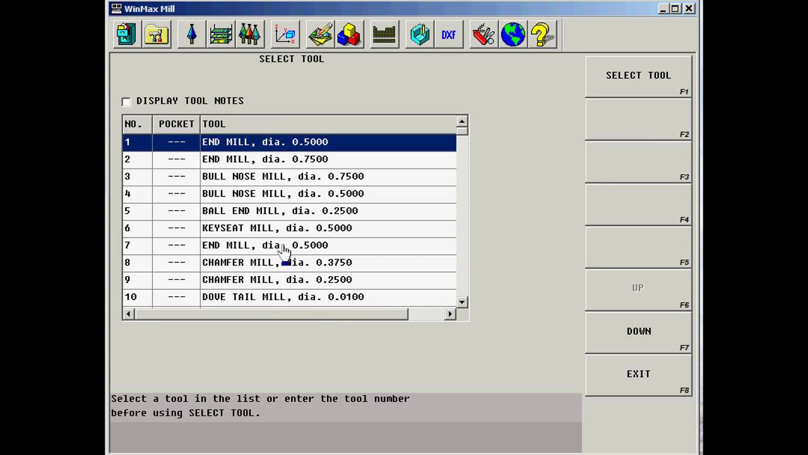Open the file cabinet program manager icon
Screen dimensions: 808x455
pos(127,34)
